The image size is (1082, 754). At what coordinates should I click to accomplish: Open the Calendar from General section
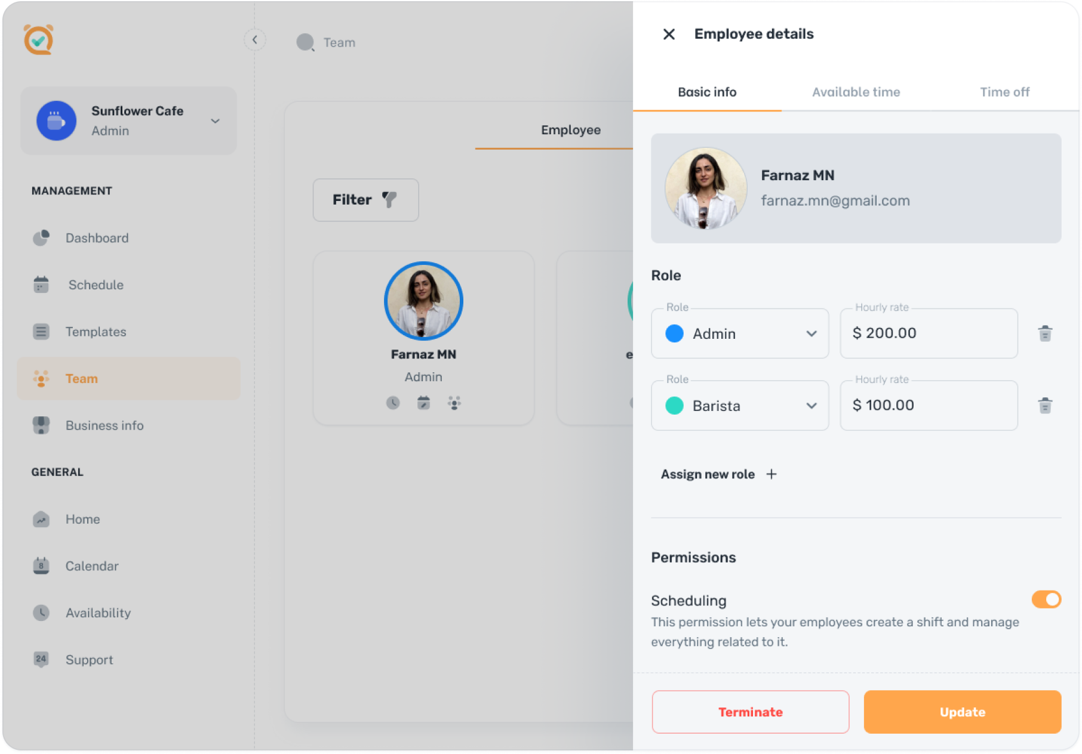[x=41, y=565]
